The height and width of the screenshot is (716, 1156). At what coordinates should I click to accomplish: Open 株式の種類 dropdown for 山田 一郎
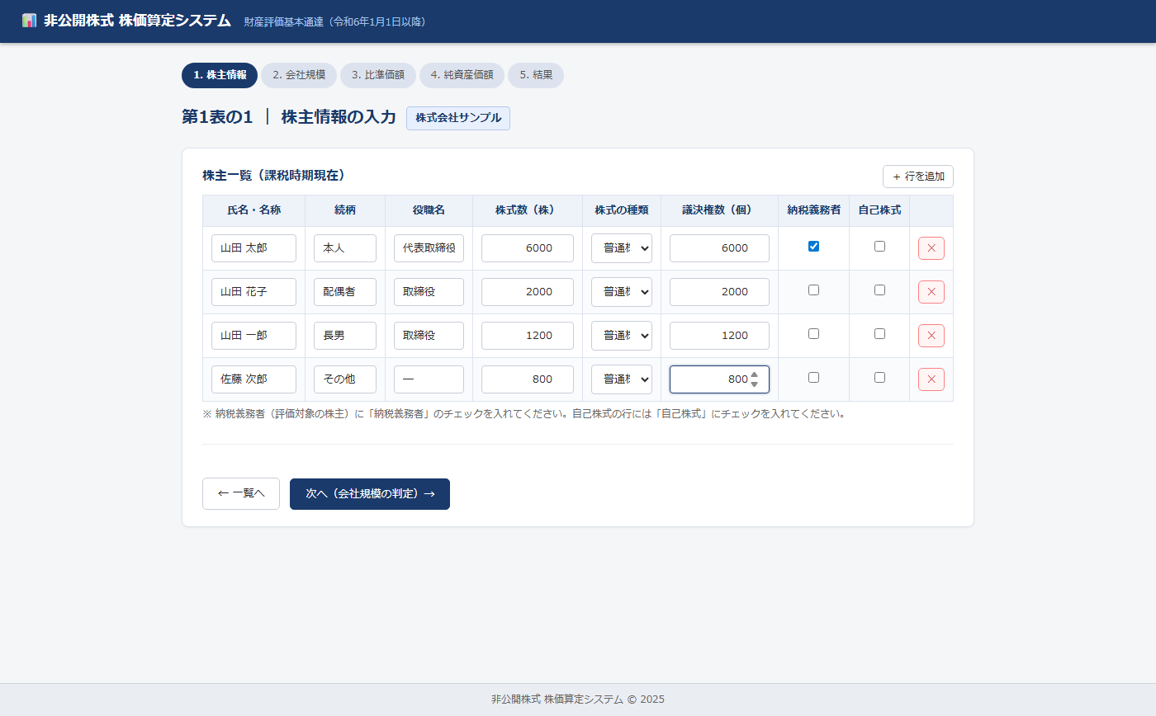click(x=622, y=336)
